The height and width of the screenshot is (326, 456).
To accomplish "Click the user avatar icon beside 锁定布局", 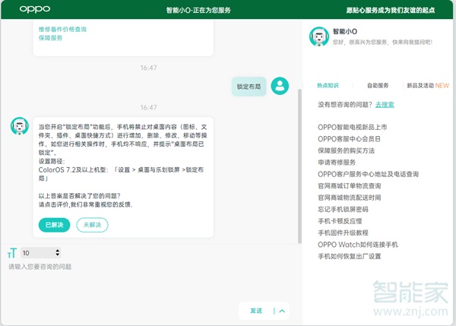I will (280, 86).
